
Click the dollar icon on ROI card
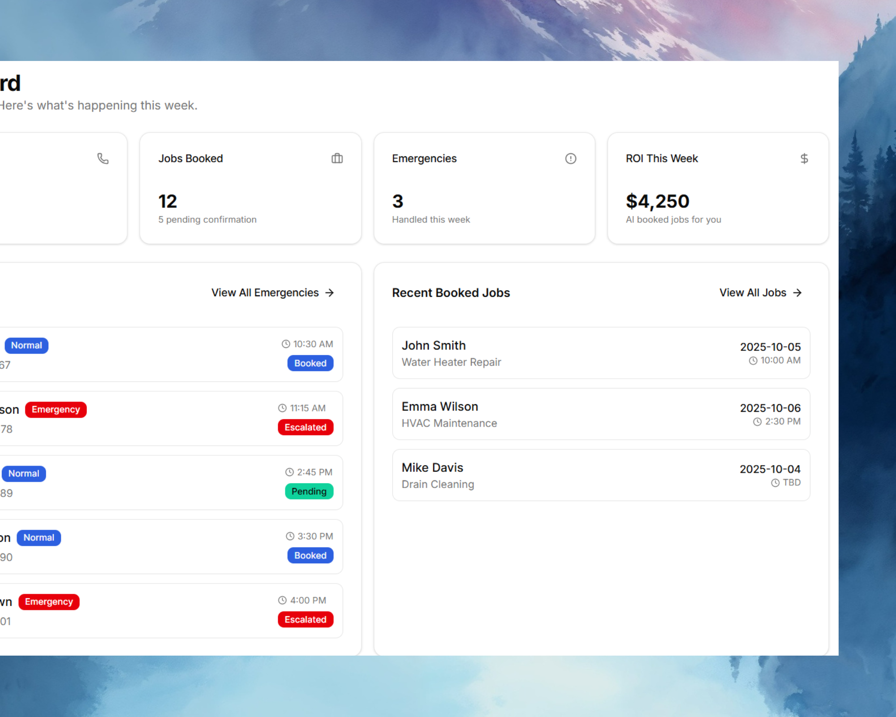(804, 159)
